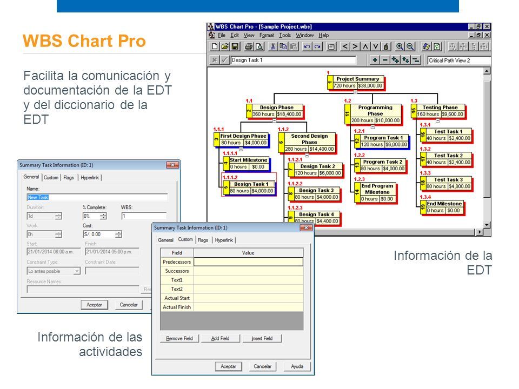Click the WBS input field
519x389 pixels.
point(144,216)
